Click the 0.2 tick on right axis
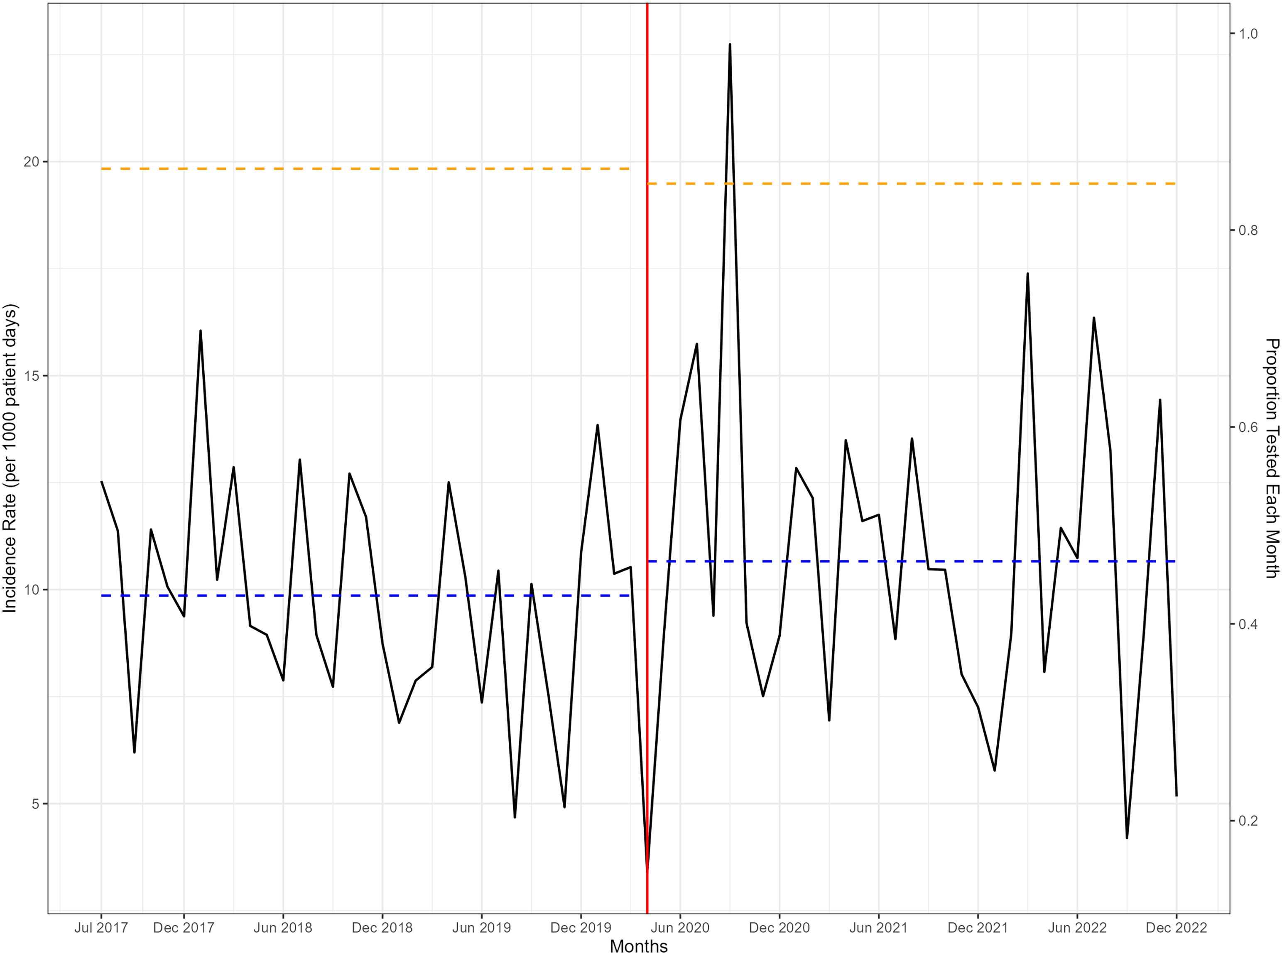This screenshot has width=1282, height=955. click(1248, 821)
